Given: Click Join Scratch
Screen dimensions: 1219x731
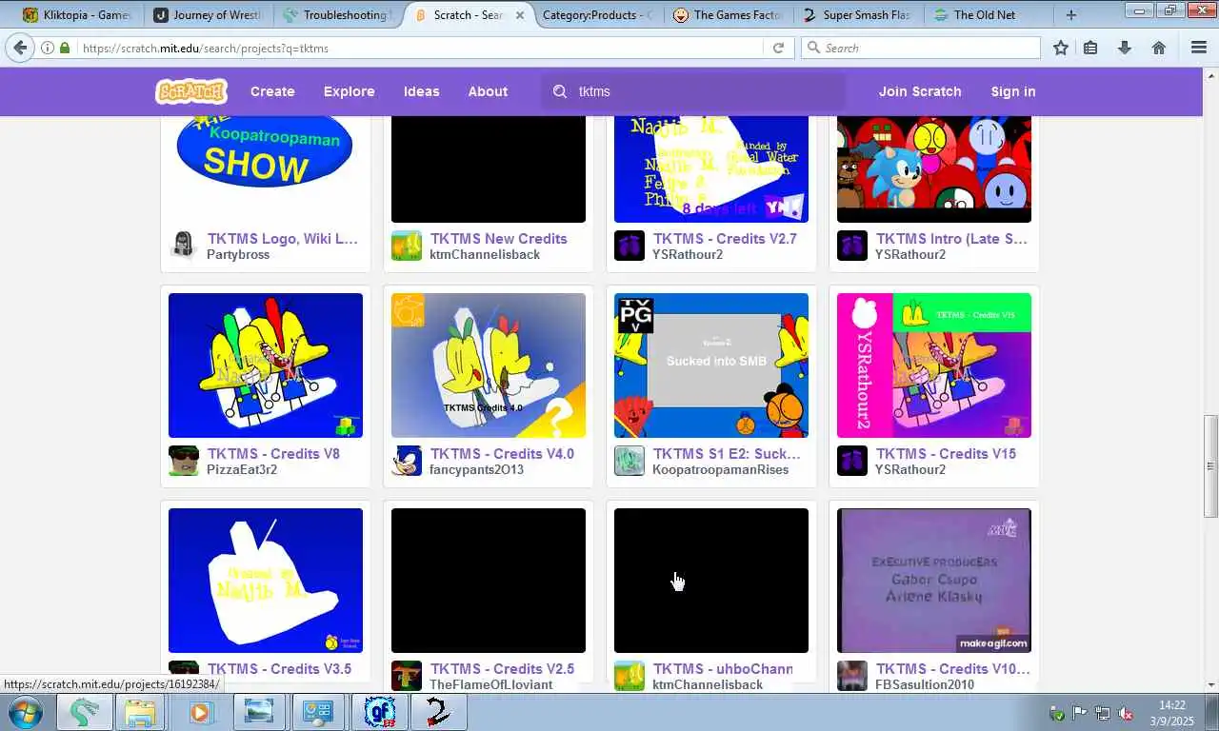Looking at the screenshot, I should (920, 91).
